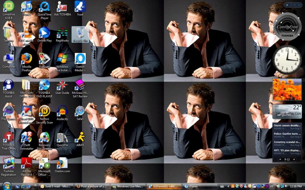
Task: Open the LimeWire desktop icon
Action: point(9,6)
